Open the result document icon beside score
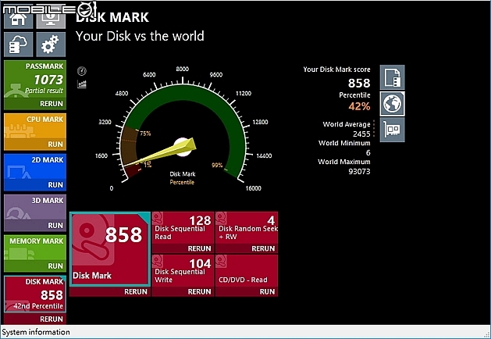 [x=393, y=77]
